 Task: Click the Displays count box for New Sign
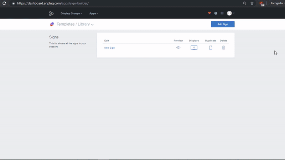[x=194, y=48]
